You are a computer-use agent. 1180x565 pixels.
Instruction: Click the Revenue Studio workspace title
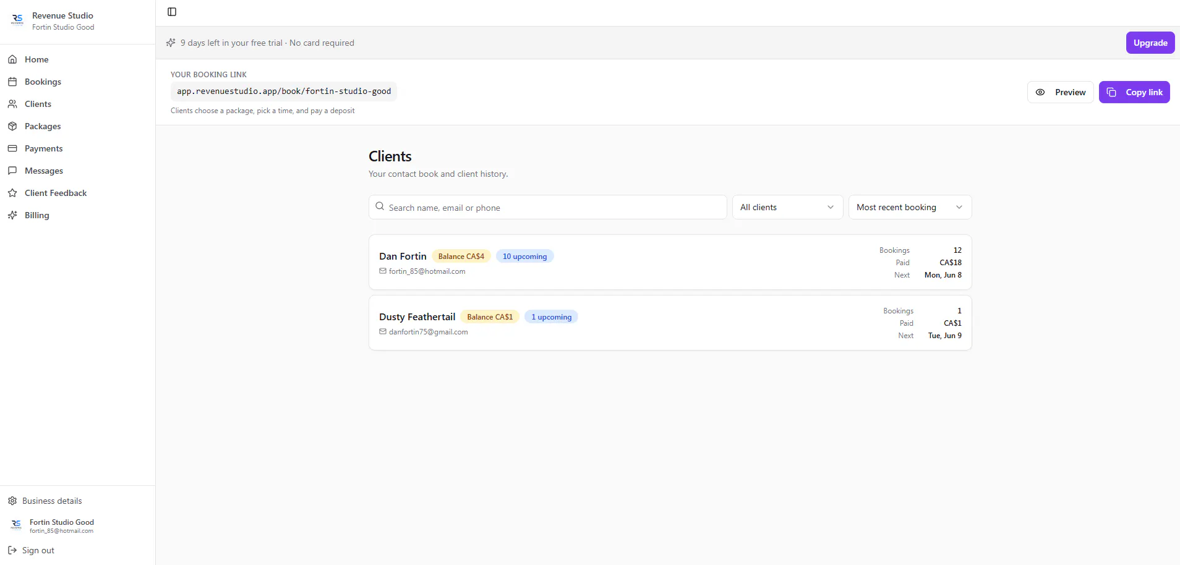pyautogui.click(x=62, y=15)
